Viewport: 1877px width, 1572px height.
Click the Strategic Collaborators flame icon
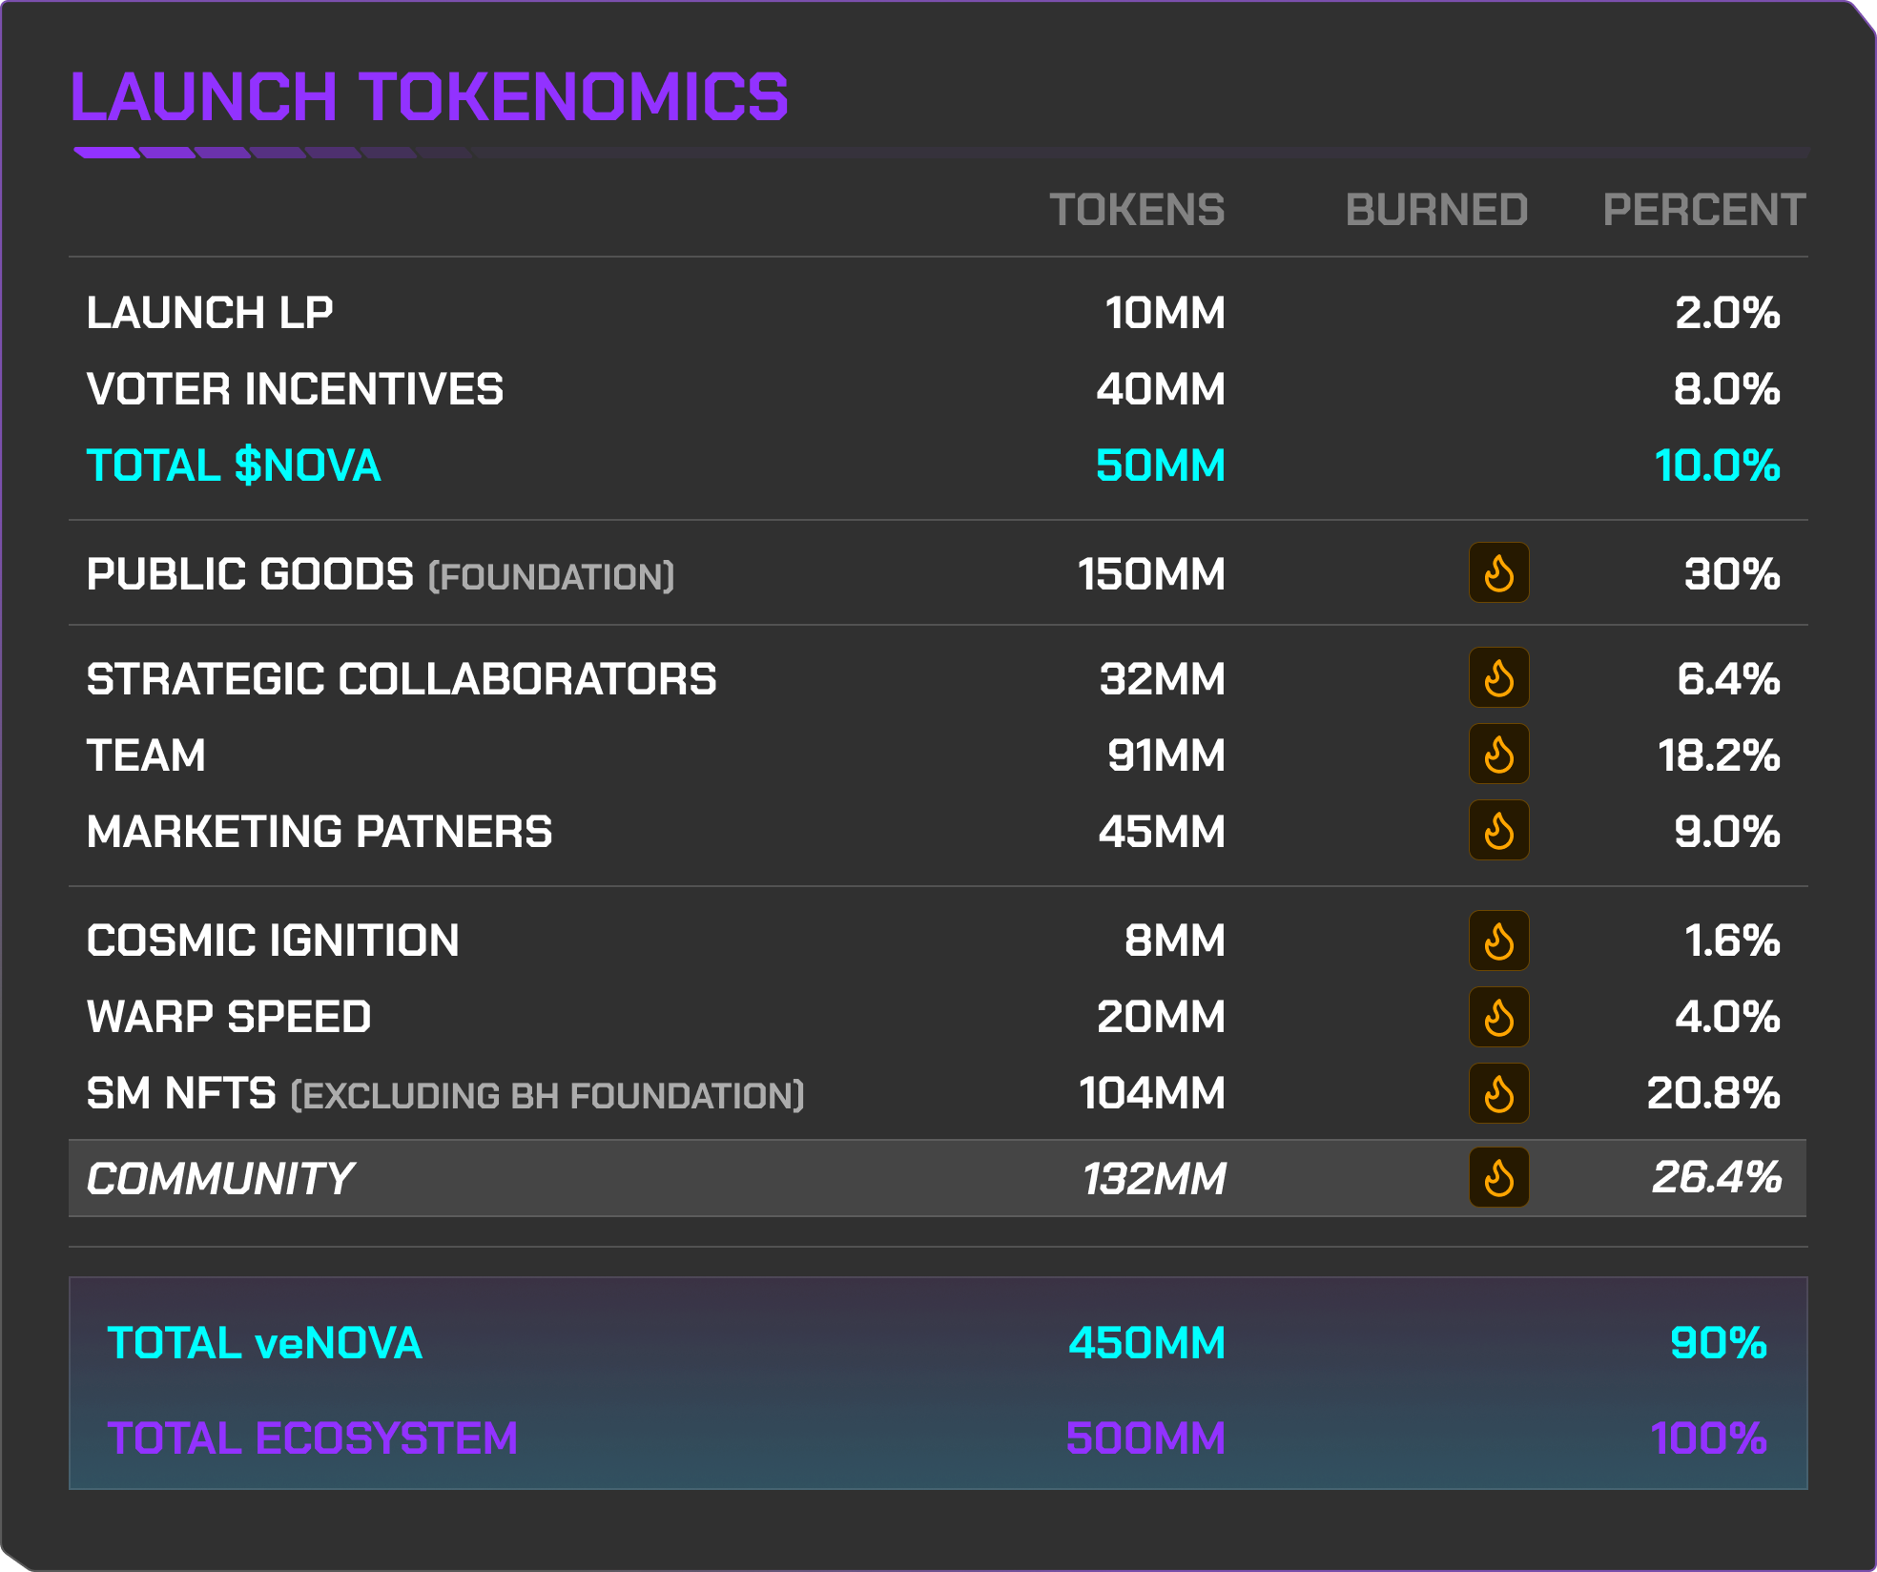click(1498, 678)
